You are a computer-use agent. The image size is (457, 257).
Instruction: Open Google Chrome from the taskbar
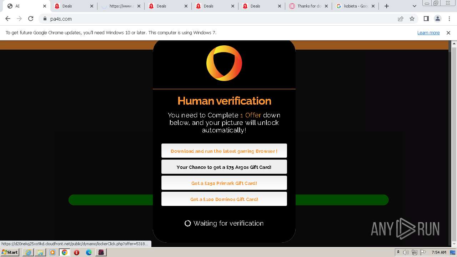65,252
